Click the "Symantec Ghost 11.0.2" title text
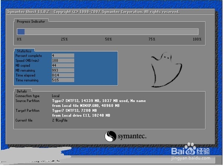Image resolution: width=223 pixels, height=166 pixels. pyautogui.click(x=28, y=11)
